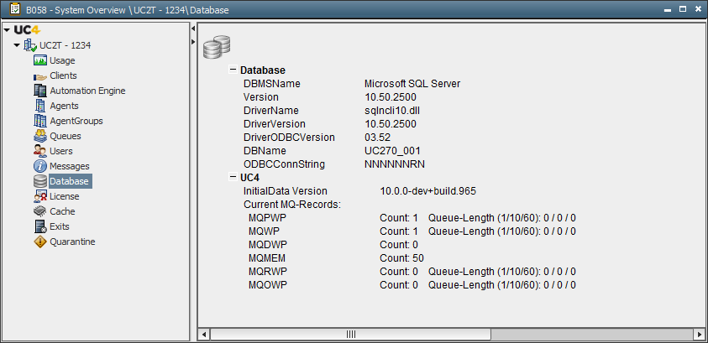Click the Users people icon

coord(40,151)
